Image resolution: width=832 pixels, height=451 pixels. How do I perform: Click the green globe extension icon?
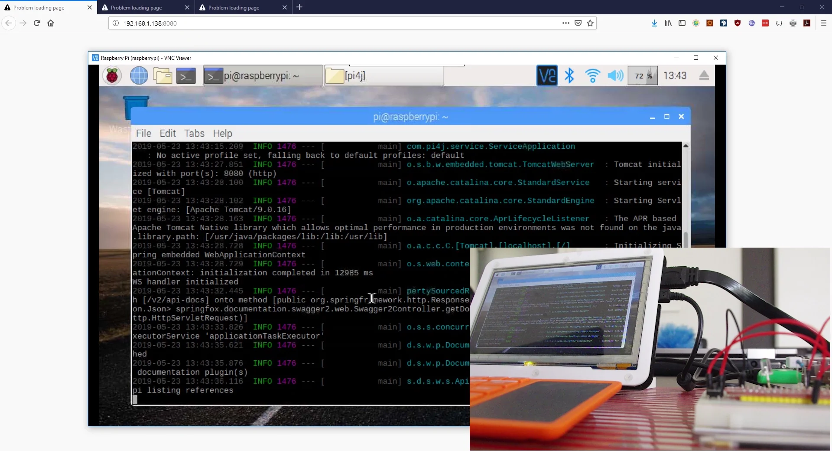click(x=696, y=23)
